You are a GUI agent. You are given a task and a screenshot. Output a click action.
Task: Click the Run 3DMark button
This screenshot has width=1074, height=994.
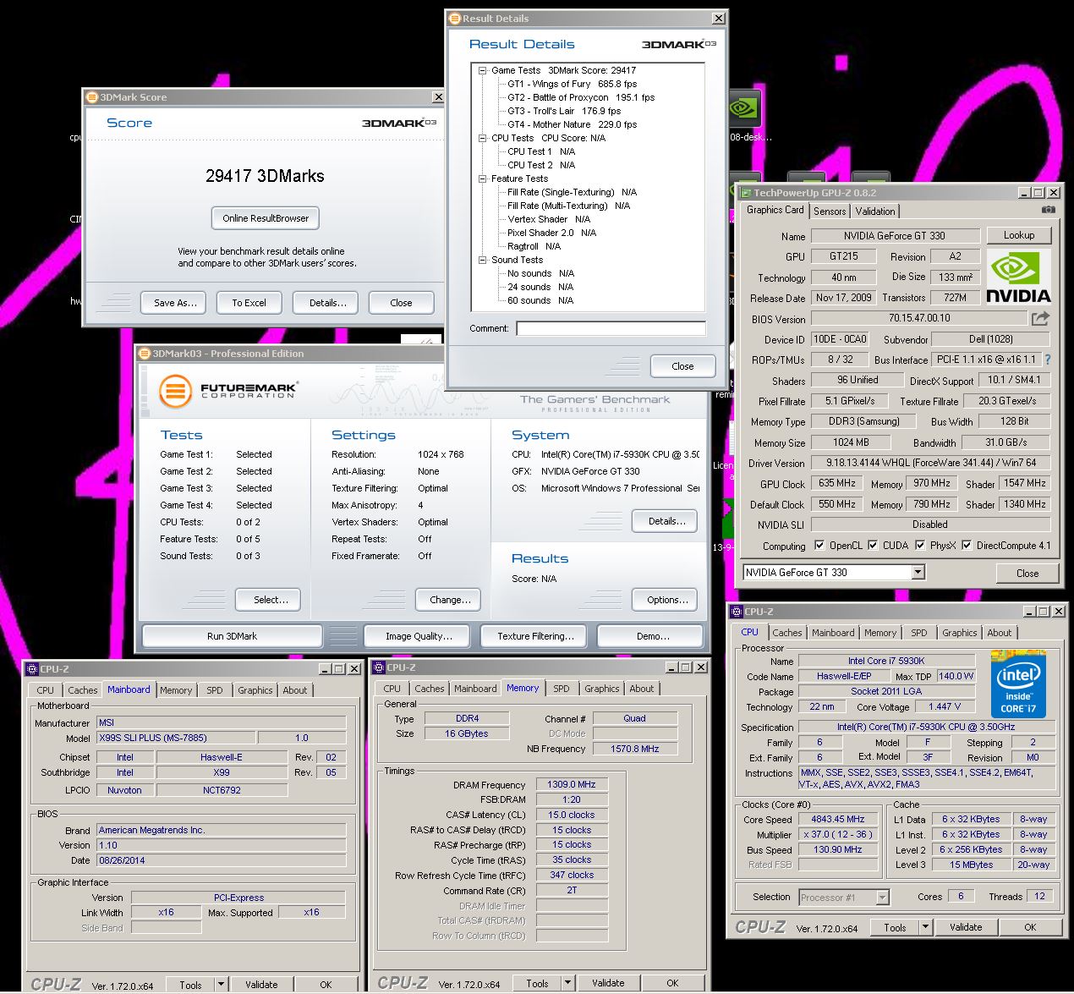click(x=232, y=636)
